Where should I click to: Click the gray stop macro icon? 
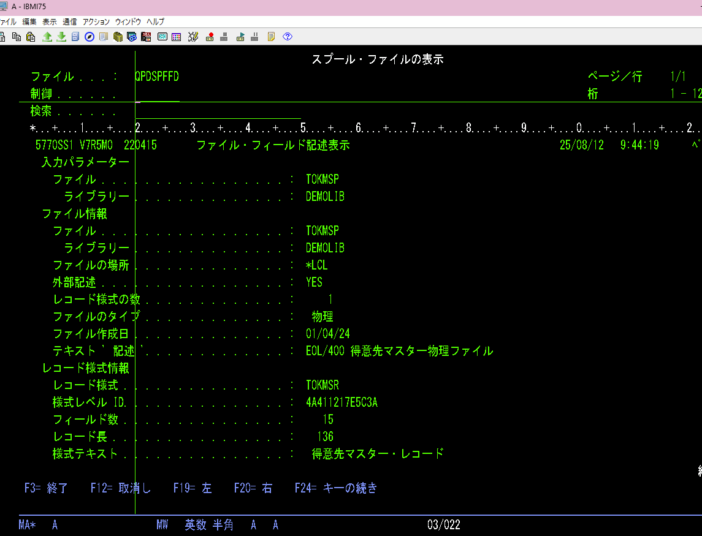(224, 37)
